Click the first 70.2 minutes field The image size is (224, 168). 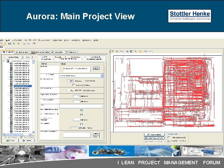[70, 81]
